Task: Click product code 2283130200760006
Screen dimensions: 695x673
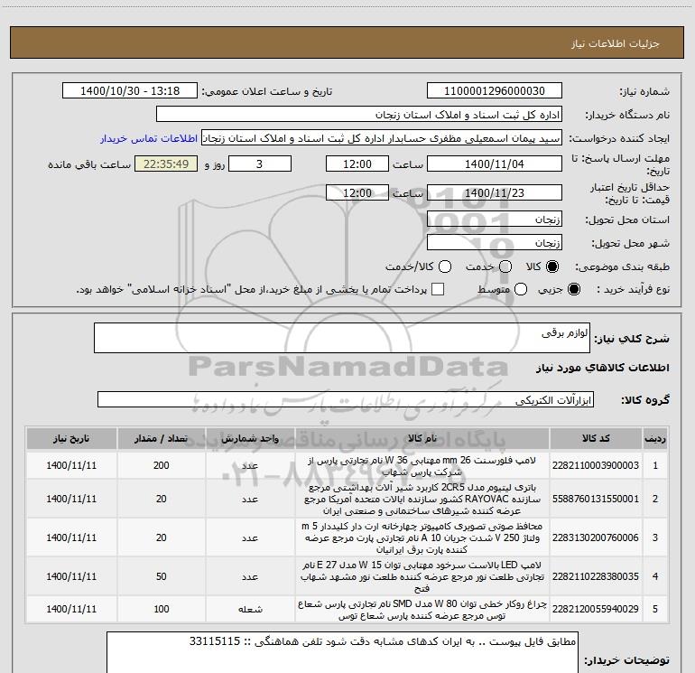Action: pyautogui.click(x=596, y=537)
